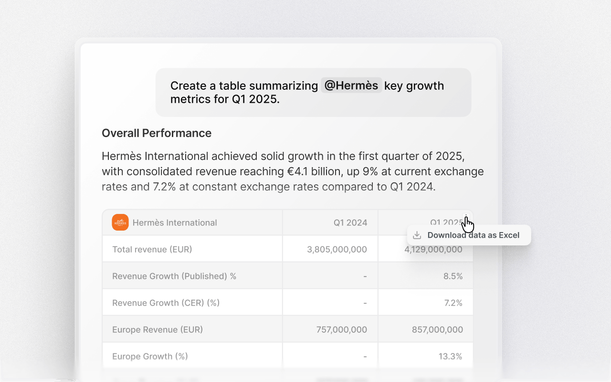The image size is (611, 382).
Task: Click the Q1 2024 column header
Action: coord(350,223)
